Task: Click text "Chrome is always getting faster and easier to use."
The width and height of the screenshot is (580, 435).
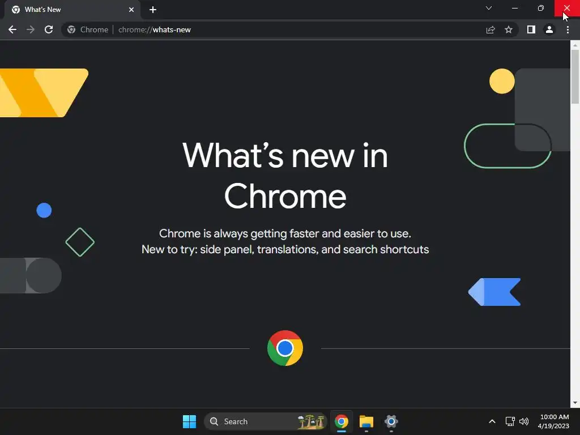Action: pyautogui.click(x=285, y=234)
